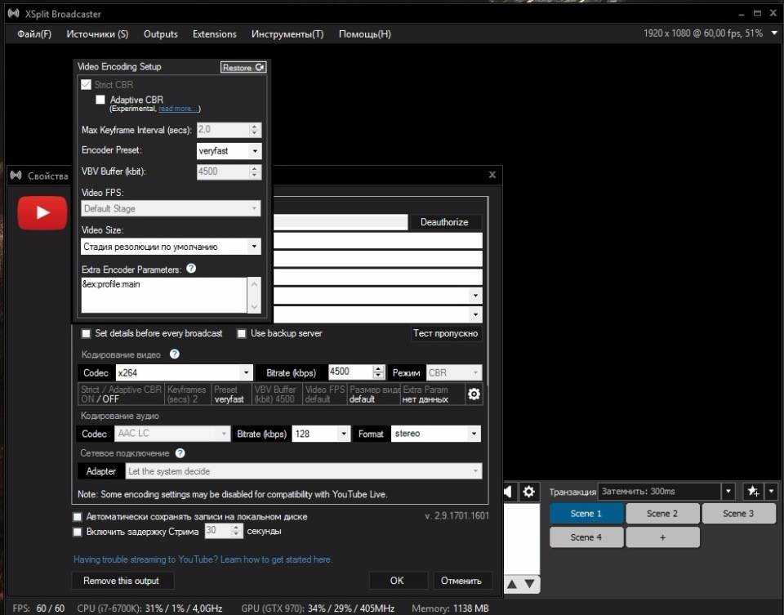Click the XSplit Broadcaster logo icon
Viewport: 784px width, 615px height.
(x=14, y=14)
